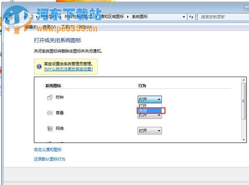Click the 网络 label
The image size is (249, 185).
(x=60, y=128)
